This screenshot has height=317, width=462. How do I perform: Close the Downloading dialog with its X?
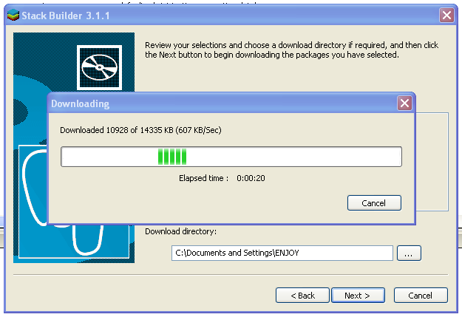(x=404, y=103)
